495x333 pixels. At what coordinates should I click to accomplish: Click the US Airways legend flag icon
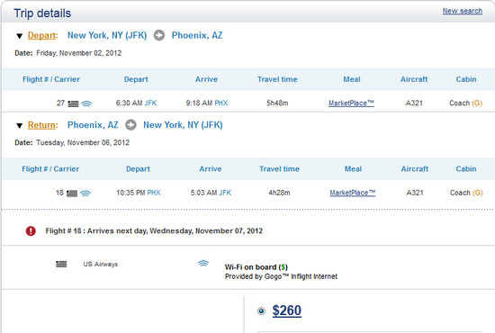coord(61,264)
